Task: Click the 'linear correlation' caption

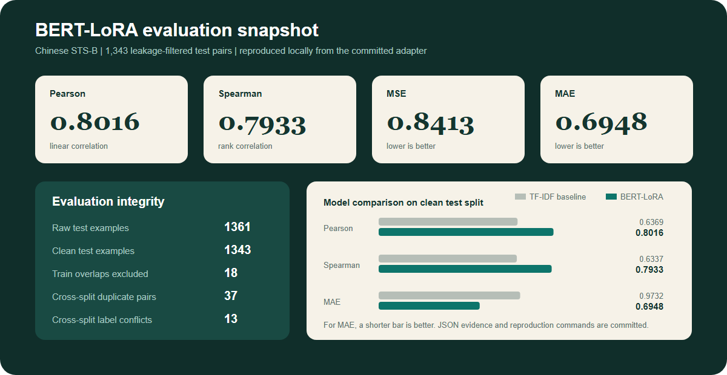Action: (79, 146)
